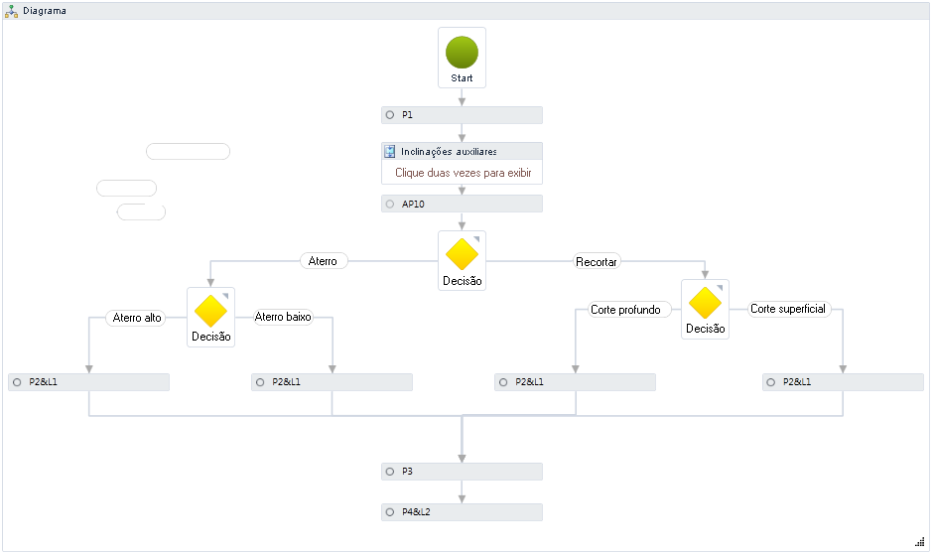Select the P2&L1 node under Aterro baixo
The image size is (933, 554).
pos(332,381)
